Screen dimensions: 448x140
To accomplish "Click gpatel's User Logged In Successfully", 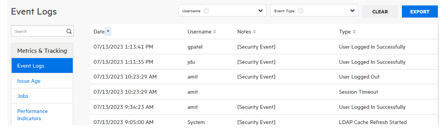I will [372, 47].
